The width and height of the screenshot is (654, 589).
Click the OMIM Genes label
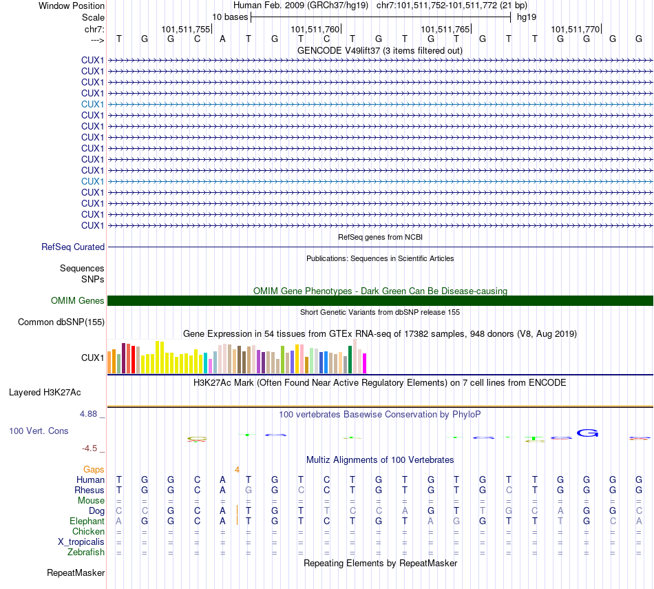coord(77,300)
